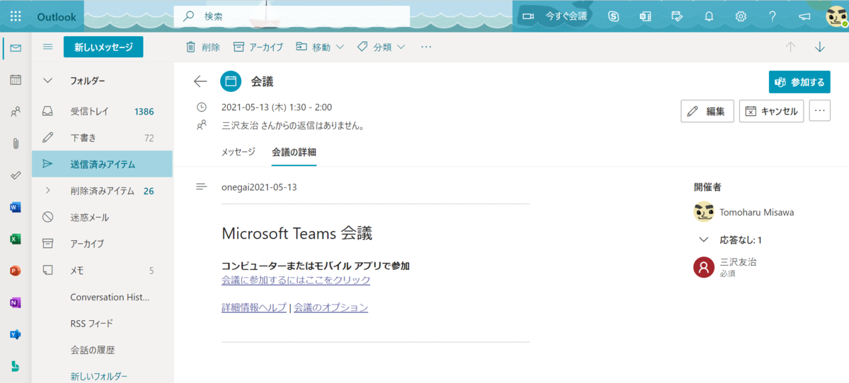Open 迷惑メール folder
Viewport: 849px width, 383px height.
103,217
